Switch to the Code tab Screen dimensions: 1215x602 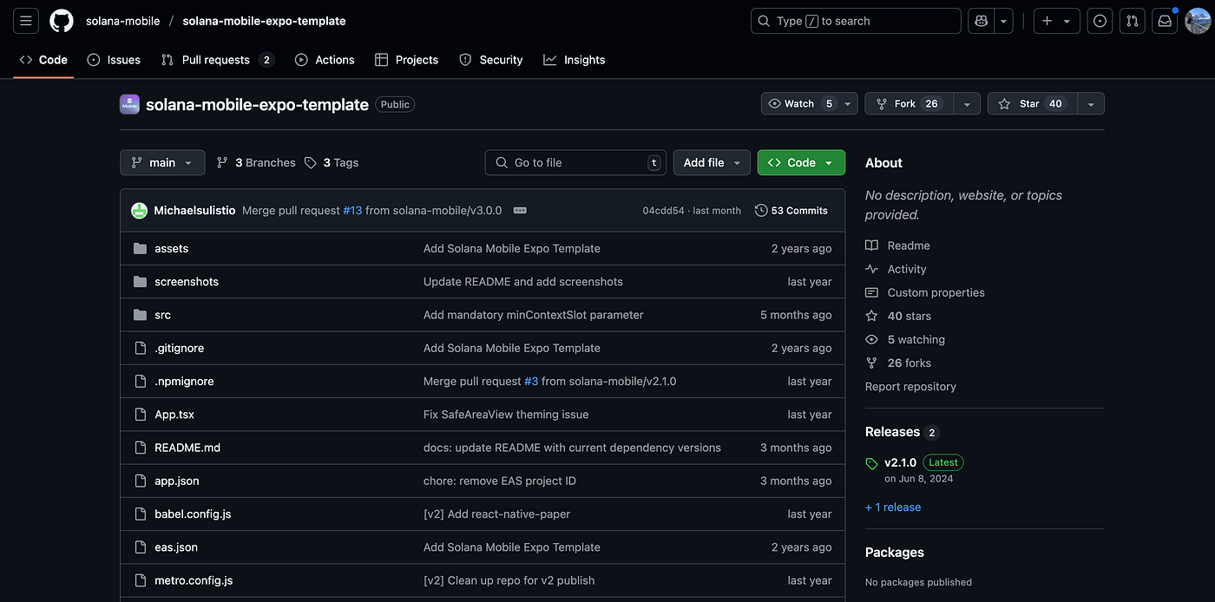pos(43,60)
